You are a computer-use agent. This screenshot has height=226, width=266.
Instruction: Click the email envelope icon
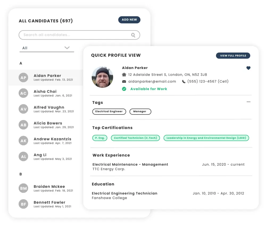click(124, 82)
